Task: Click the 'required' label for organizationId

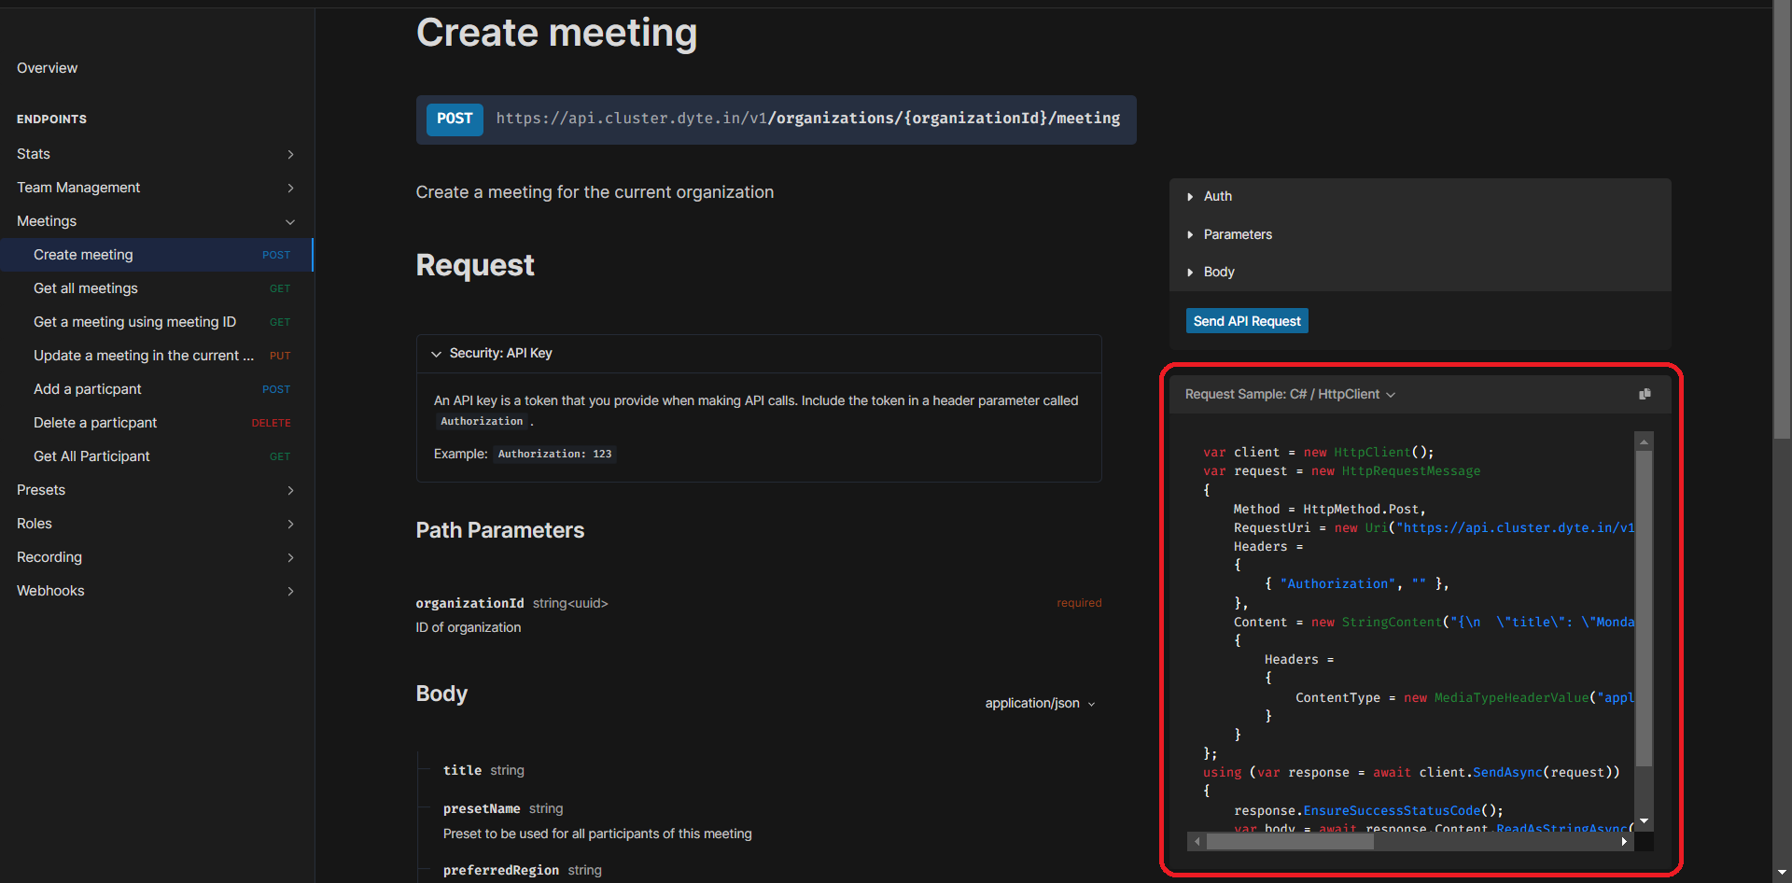Action: [x=1079, y=603]
